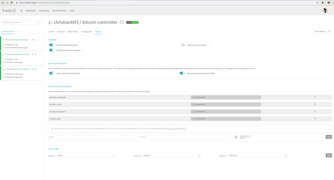The height and width of the screenshot is (180, 334).
Task: Focus the environment variable Value field
Action: [185, 137]
